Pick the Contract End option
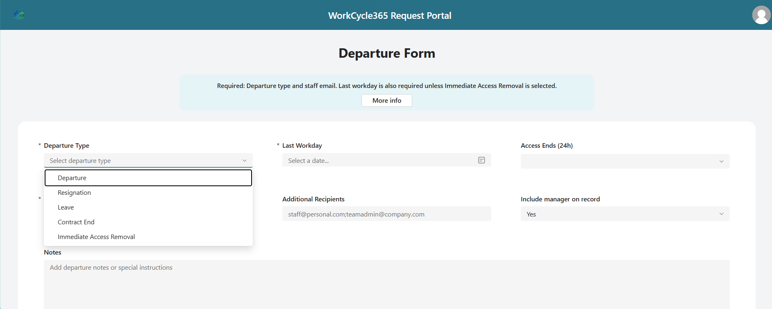 pos(148,222)
